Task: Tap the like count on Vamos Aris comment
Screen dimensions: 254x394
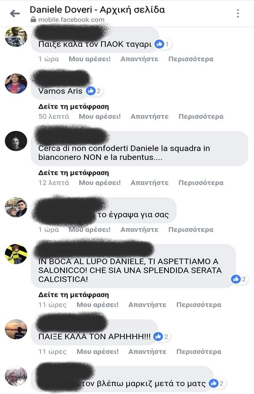Action: 99,91
